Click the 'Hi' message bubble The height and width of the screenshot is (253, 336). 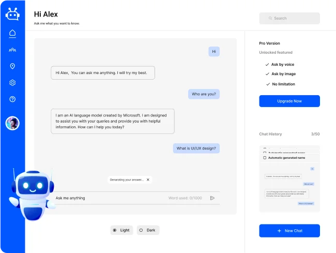[x=214, y=51]
